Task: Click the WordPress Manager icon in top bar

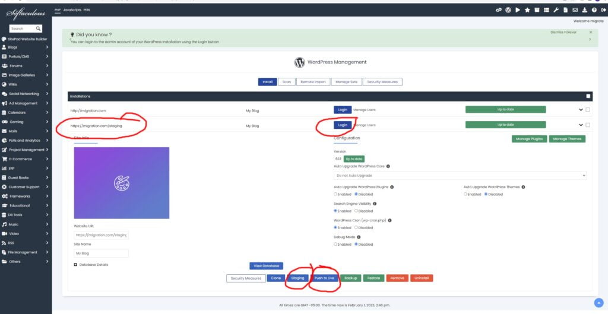Action: pos(508,10)
